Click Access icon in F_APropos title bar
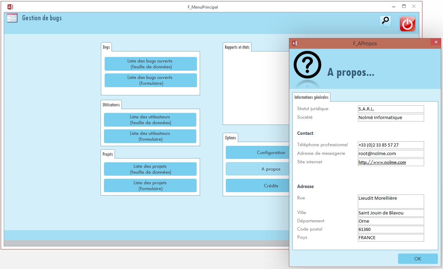Screen dimensions: 443x269 pos(295,43)
